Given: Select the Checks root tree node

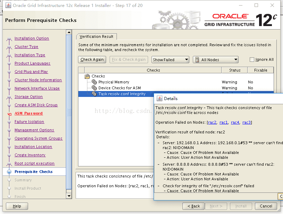Looking at the screenshot, I should pyautogui.click(x=98, y=76).
